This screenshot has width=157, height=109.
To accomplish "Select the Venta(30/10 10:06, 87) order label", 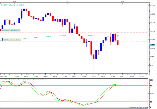I will click(12, 39).
